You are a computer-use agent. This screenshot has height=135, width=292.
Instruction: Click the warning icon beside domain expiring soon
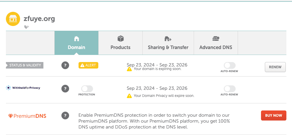(x=129, y=69)
